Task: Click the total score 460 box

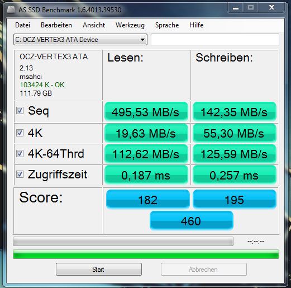Action: [192, 221]
